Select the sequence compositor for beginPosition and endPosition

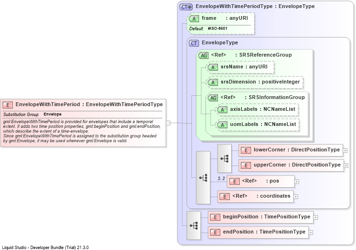tap(194, 225)
